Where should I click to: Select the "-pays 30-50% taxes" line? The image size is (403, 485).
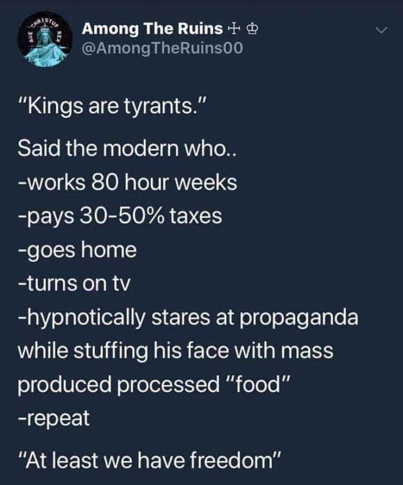120,216
